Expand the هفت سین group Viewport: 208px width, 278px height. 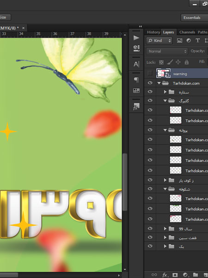(x=165, y=237)
